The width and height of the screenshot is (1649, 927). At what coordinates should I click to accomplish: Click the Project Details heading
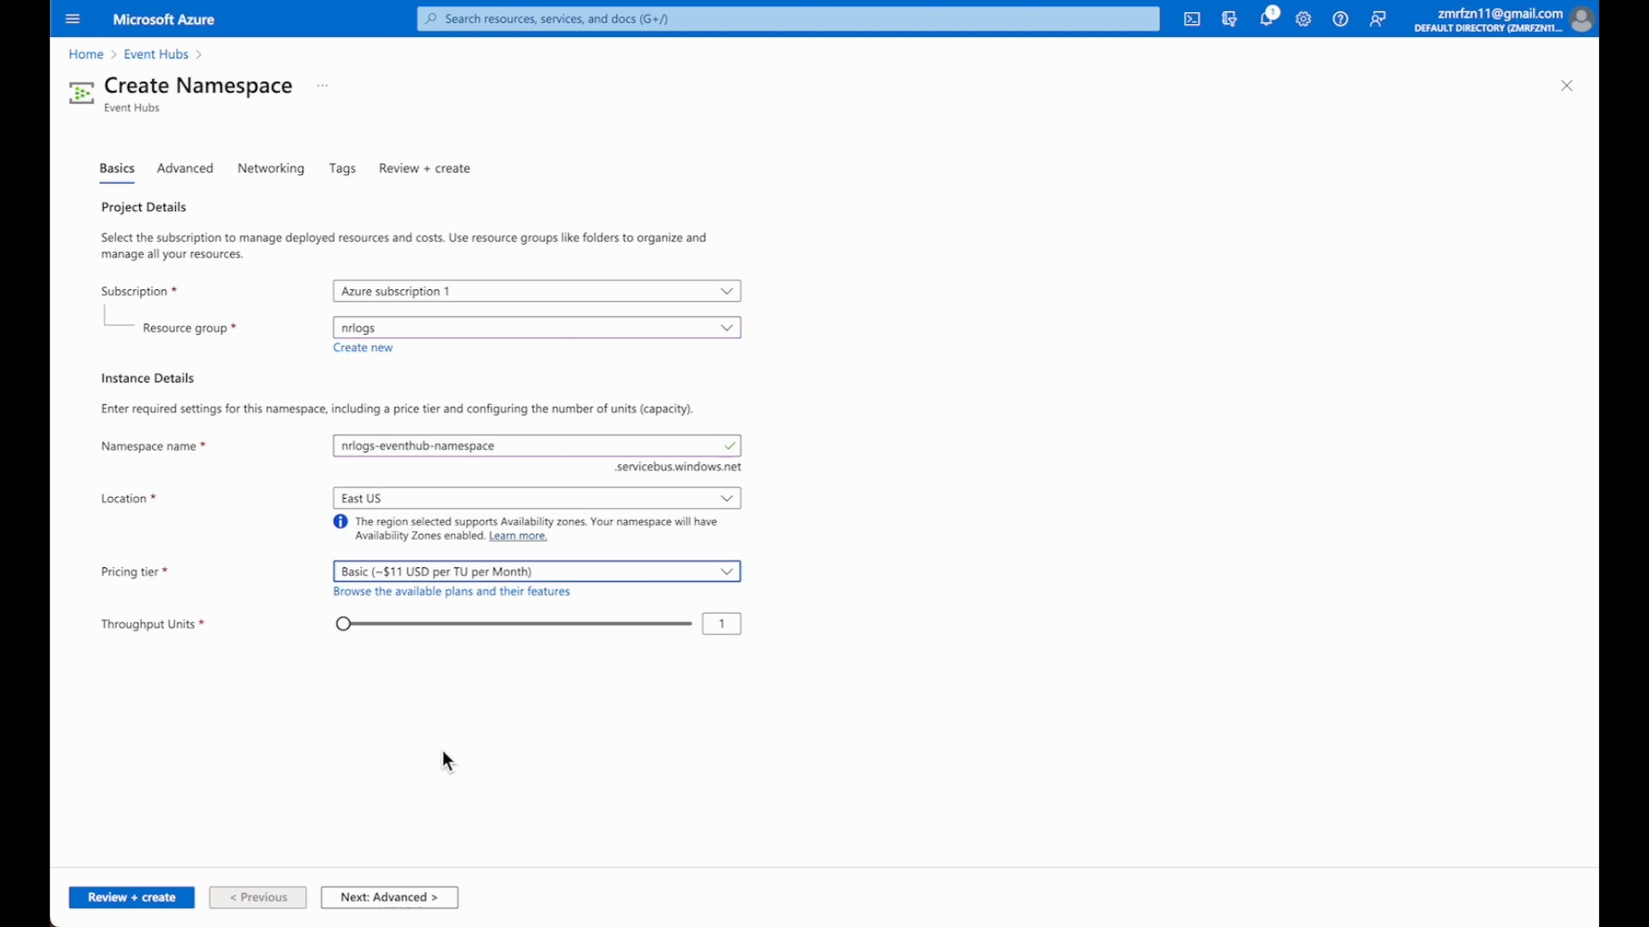click(143, 208)
